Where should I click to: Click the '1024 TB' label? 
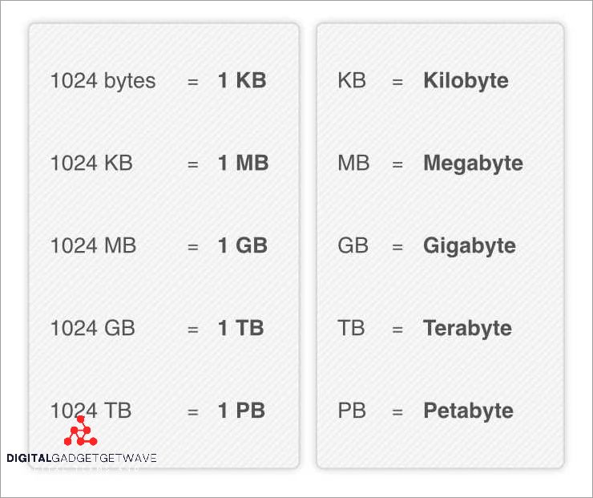tap(91, 411)
